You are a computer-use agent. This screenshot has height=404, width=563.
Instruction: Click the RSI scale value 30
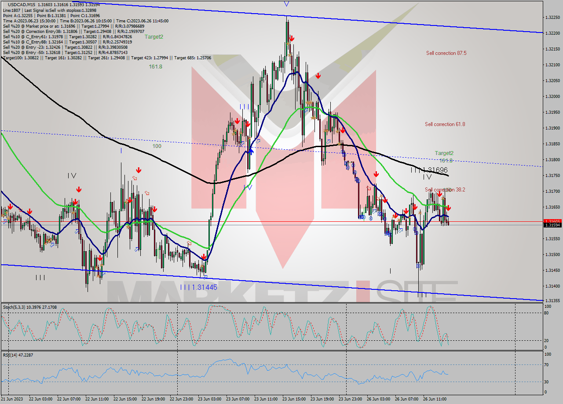(547, 382)
